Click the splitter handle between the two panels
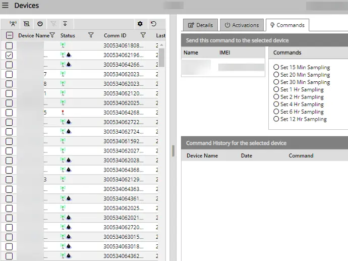This screenshot has width=348, height=261. click(x=173, y=150)
